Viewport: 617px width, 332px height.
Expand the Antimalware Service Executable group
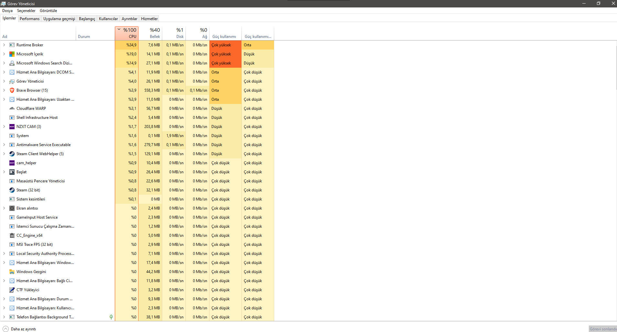pyautogui.click(x=4, y=145)
